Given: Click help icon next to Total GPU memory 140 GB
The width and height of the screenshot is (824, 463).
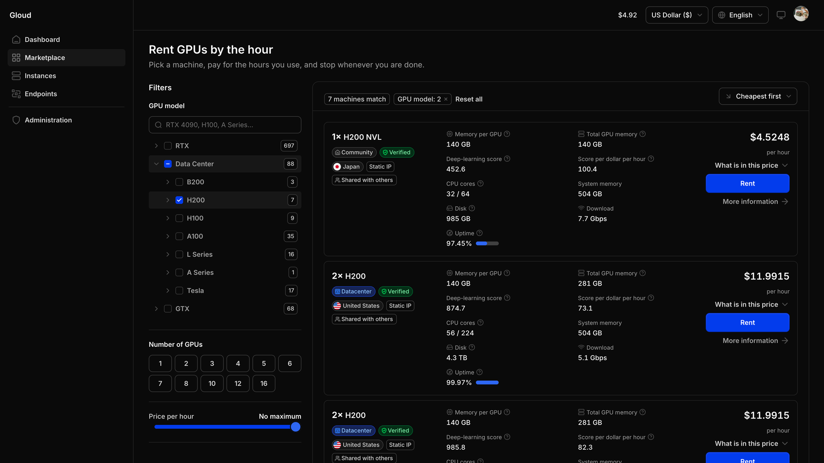Looking at the screenshot, I should point(642,134).
